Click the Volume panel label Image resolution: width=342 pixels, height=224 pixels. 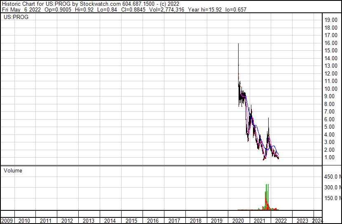tap(13, 170)
